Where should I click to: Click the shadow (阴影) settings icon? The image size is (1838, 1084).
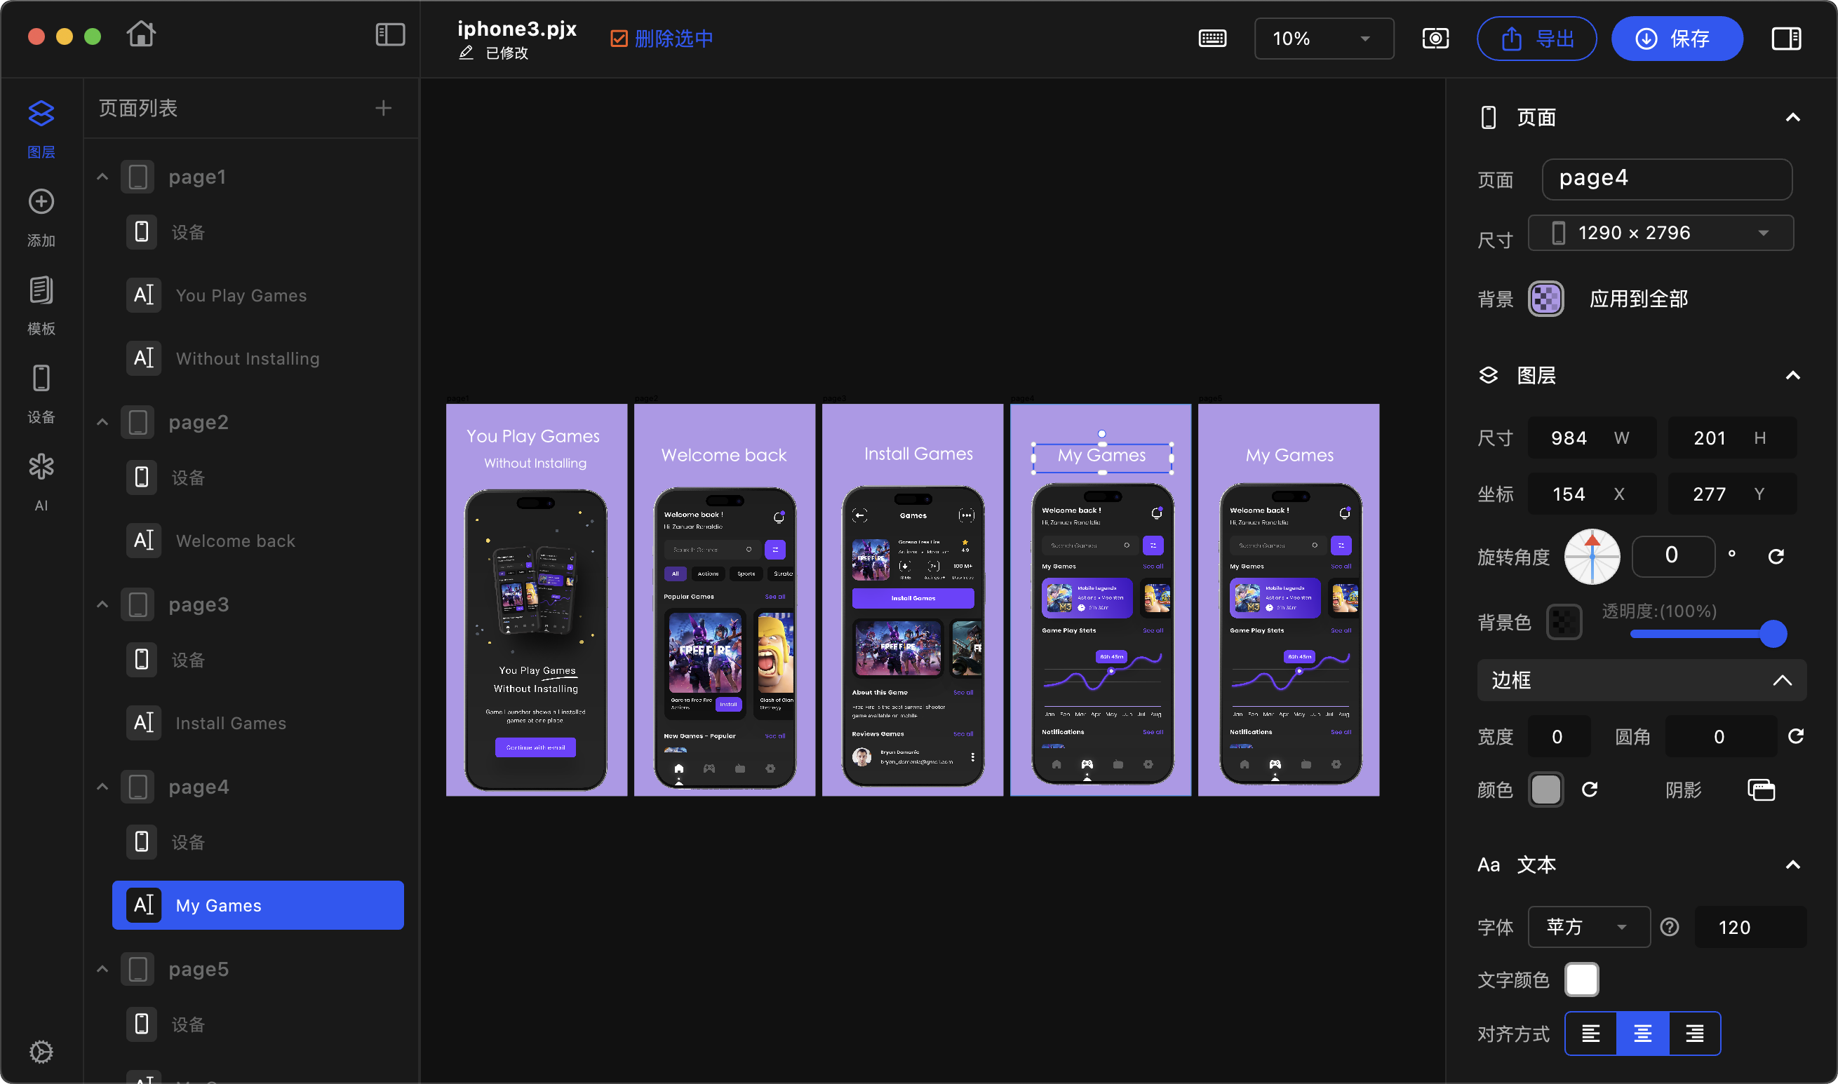point(1761,790)
